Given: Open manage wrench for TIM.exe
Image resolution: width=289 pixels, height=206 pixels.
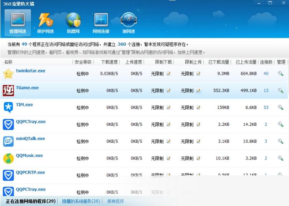Looking at the screenshot, I should [281, 107].
